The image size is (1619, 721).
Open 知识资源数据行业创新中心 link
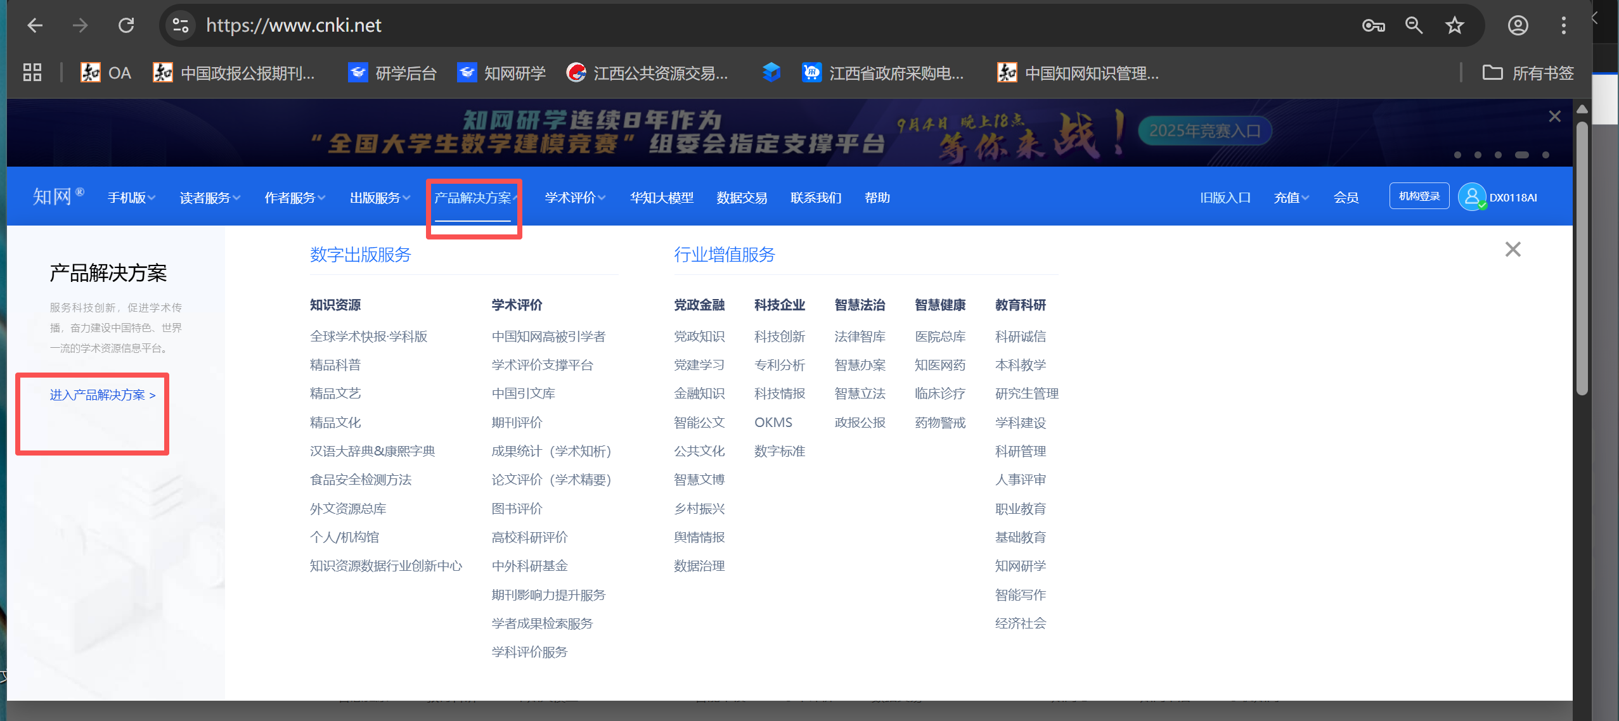[386, 566]
